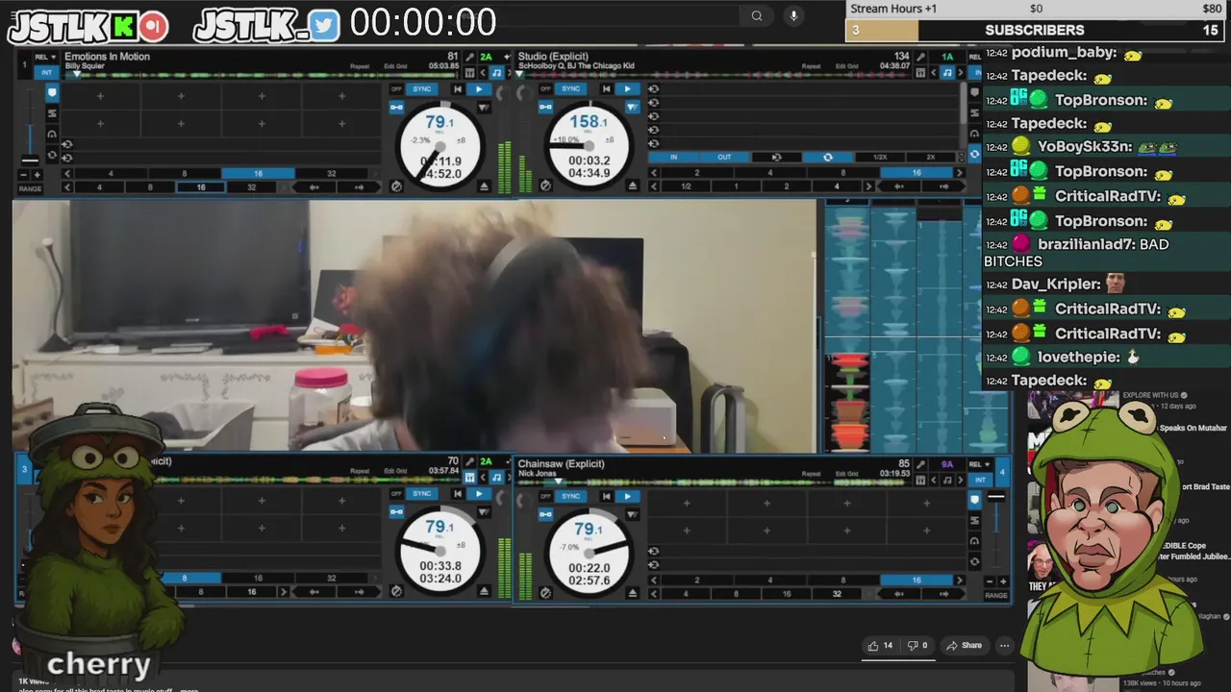Shift autoloop sizes right on Studio deck
This screenshot has width=1231, height=692.
click(959, 173)
